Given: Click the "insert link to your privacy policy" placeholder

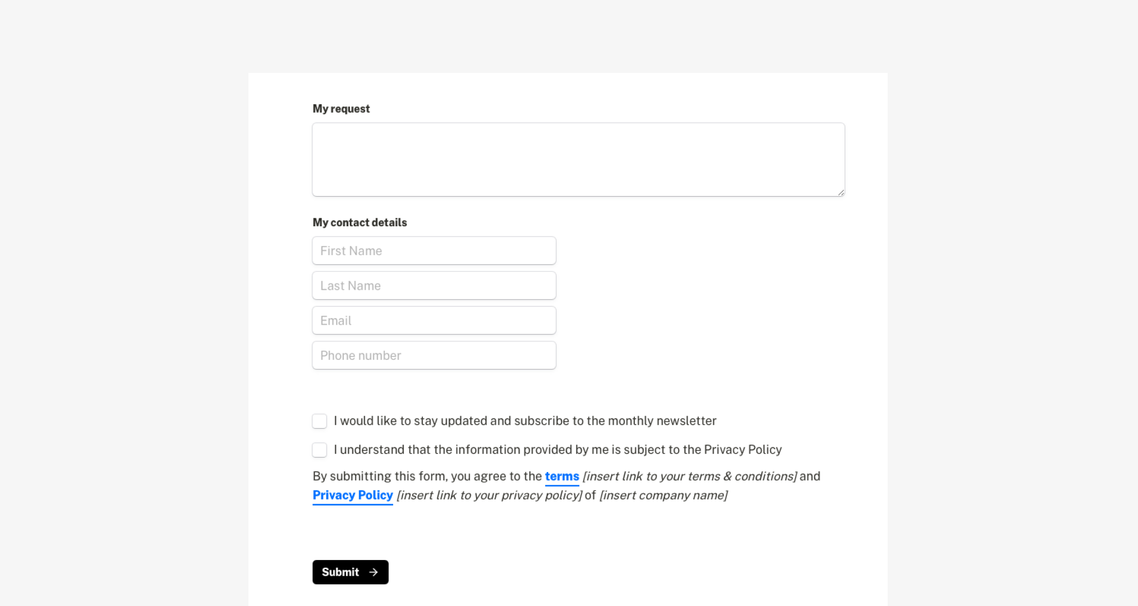Looking at the screenshot, I should (489, 495).
